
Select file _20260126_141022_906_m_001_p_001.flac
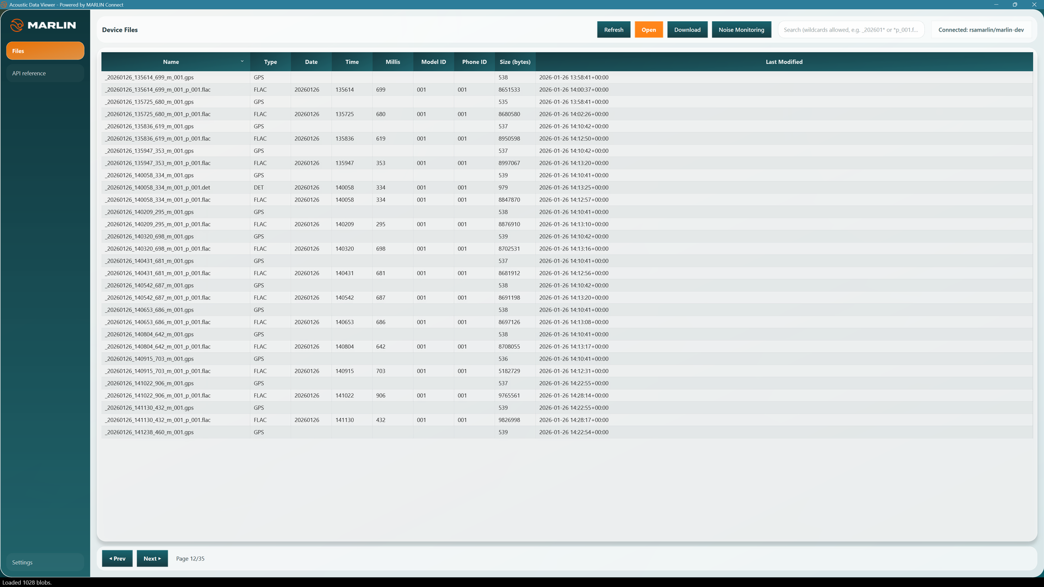158,396
